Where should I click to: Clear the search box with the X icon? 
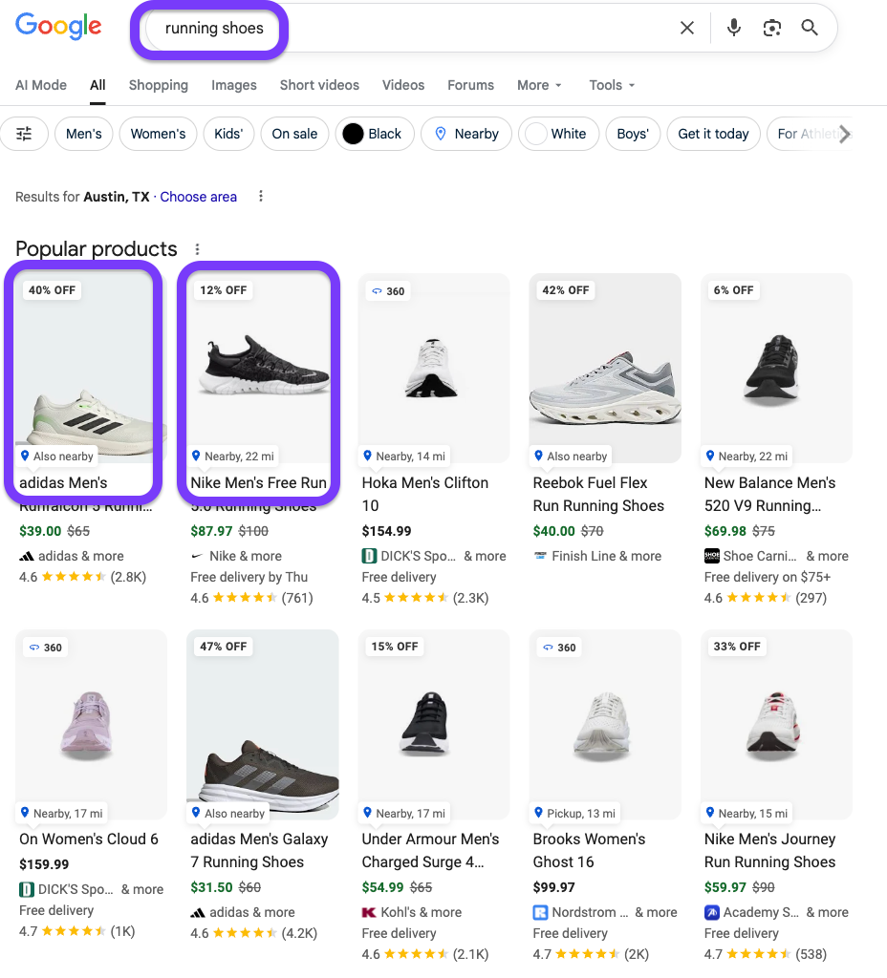687,29
